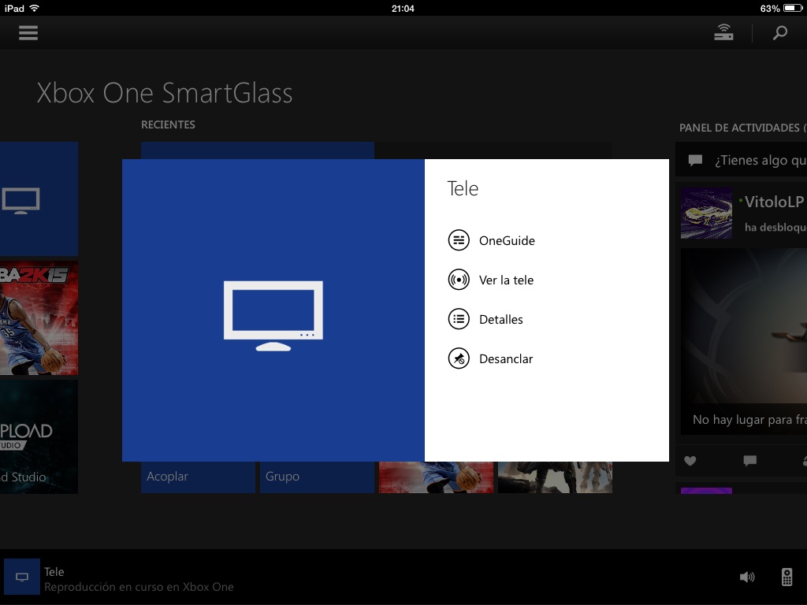Viewport: 807px width, 605px height.
Task: Select the OneGuide menu entry
Action: (x=507, y=241)
